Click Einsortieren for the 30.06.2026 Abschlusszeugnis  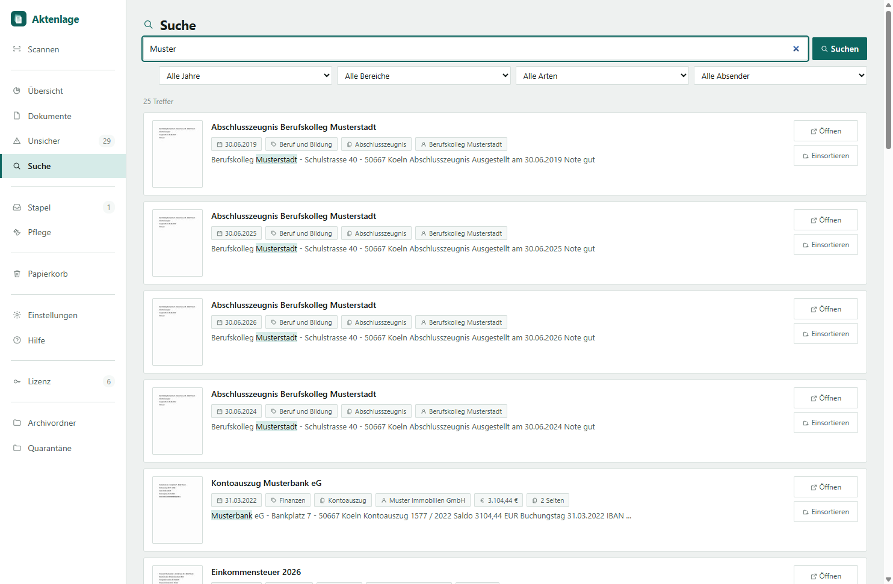point(826,334)
